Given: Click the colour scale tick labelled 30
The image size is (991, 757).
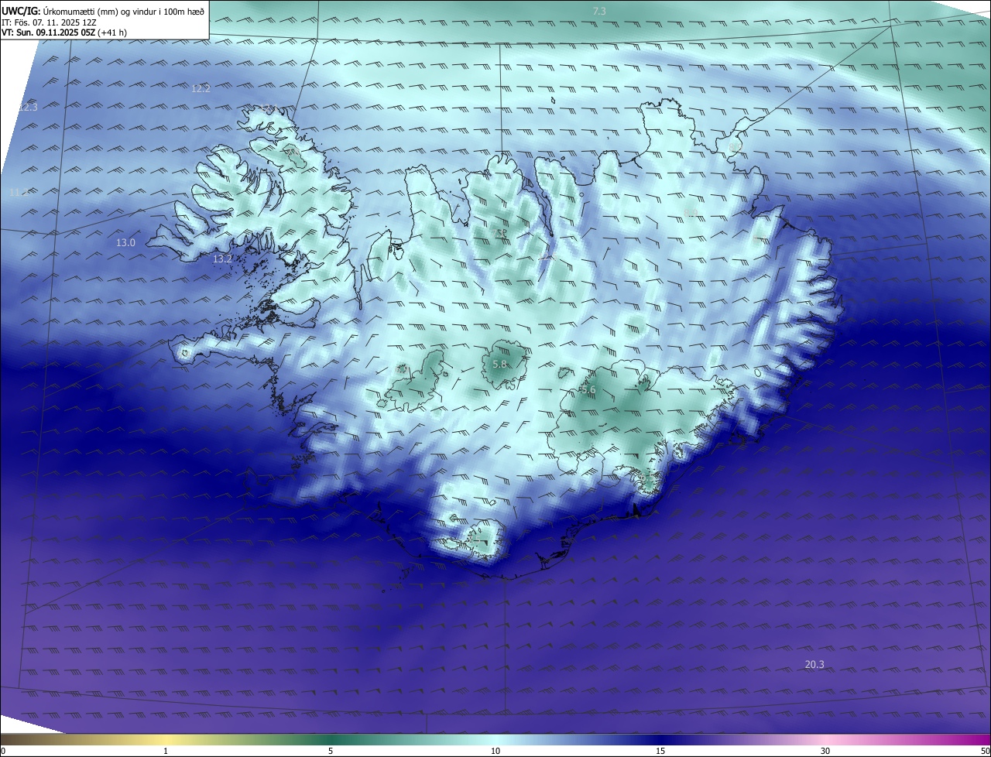Looking at the screenshot, I should [825, 751].
